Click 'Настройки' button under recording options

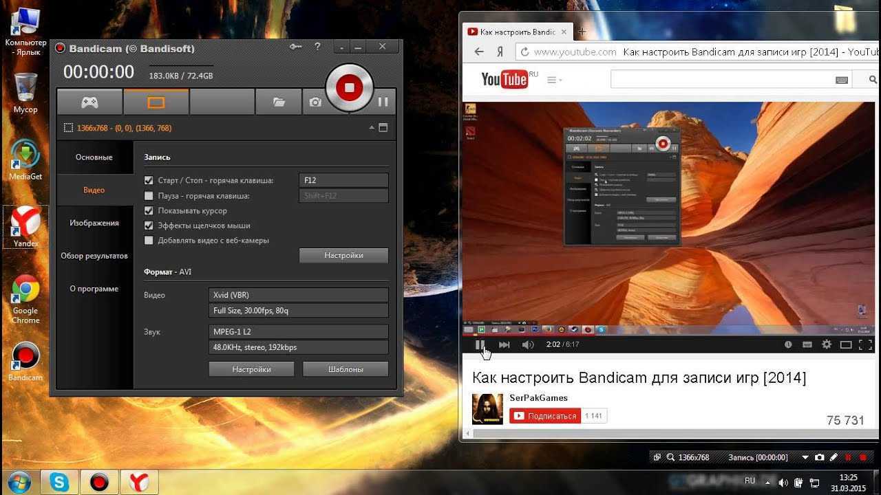pyautogui.click(x=343, y=255)
